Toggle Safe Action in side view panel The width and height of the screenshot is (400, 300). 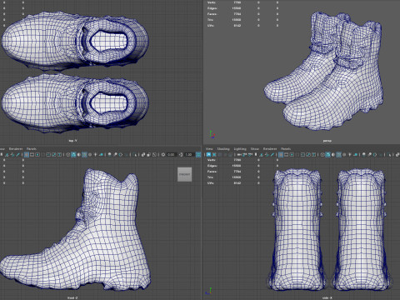click(x=308, y=154)
